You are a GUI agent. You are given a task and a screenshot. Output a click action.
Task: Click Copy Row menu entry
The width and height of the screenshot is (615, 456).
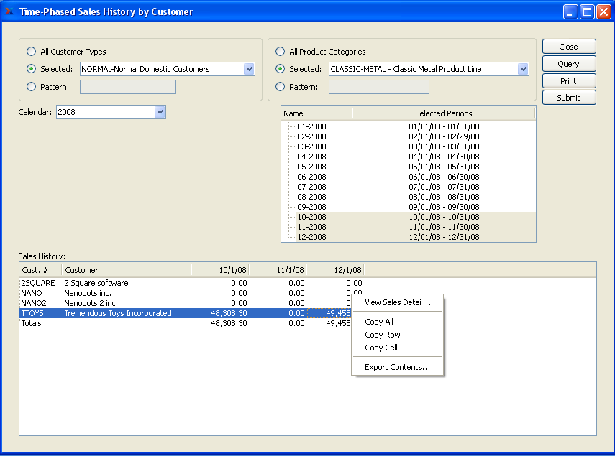click(x=383, y=335)
